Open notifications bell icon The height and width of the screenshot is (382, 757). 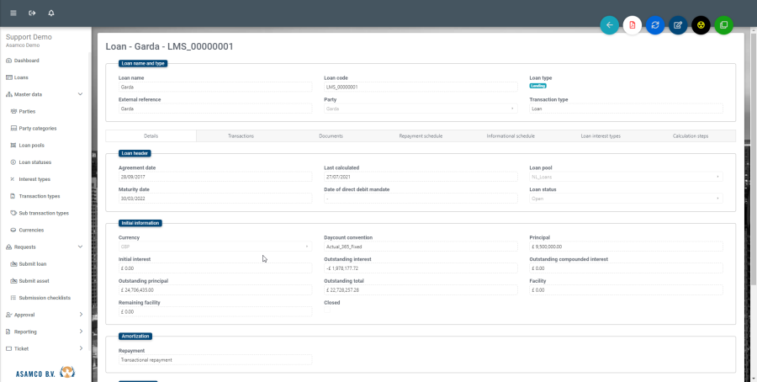(x=51, y=13)
